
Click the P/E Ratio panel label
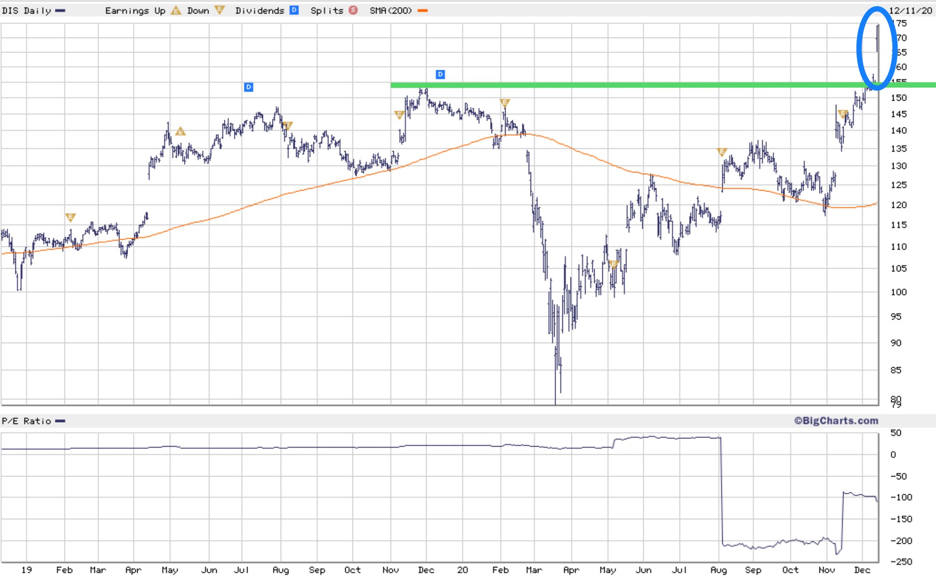[26, 421]
